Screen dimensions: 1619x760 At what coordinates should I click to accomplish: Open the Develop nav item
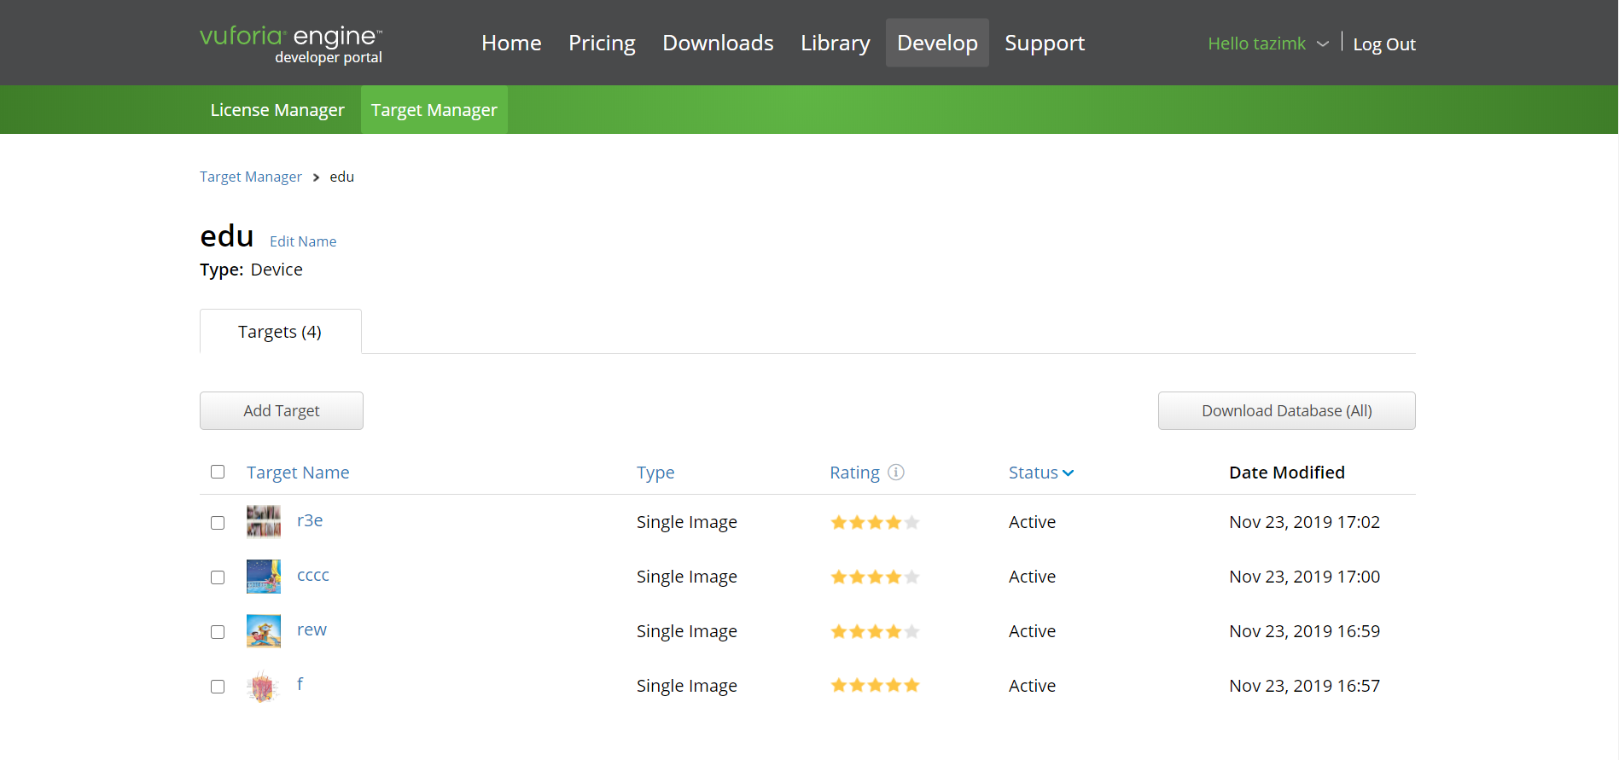937,43
